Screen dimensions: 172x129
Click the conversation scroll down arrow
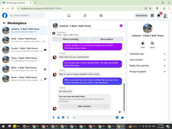click(124, 112)
